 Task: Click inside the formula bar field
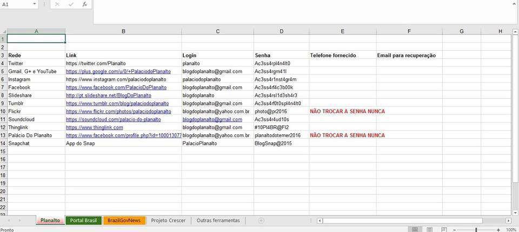(306, 12)
